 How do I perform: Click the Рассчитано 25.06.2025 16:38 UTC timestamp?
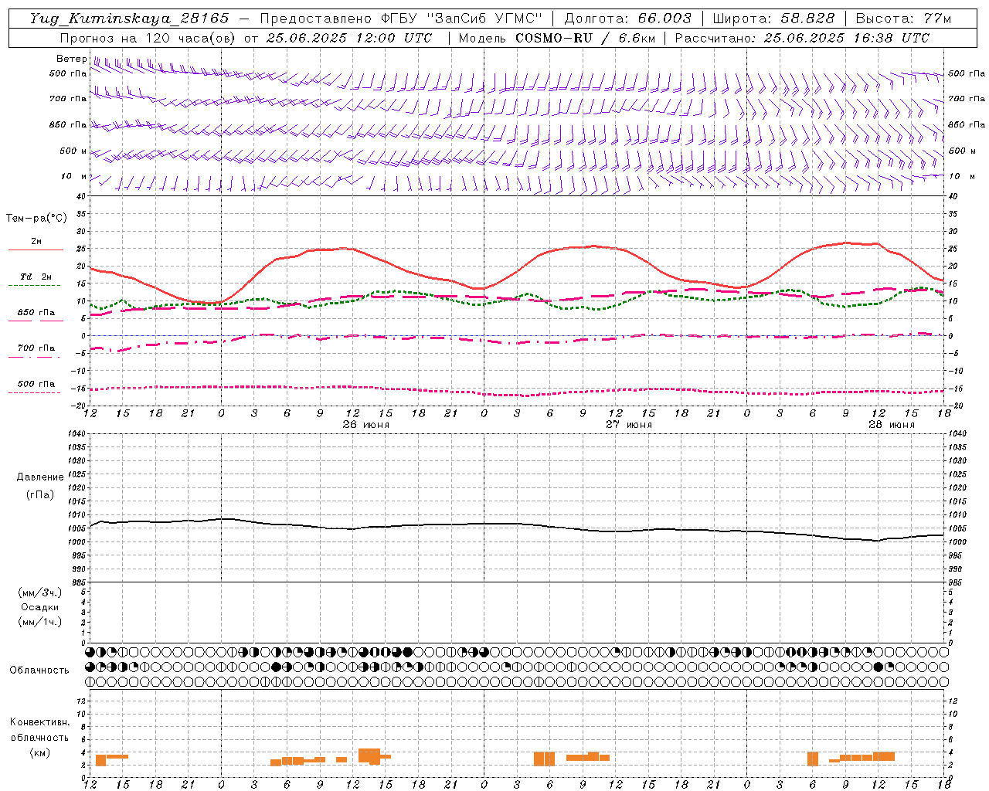(802, 38)
